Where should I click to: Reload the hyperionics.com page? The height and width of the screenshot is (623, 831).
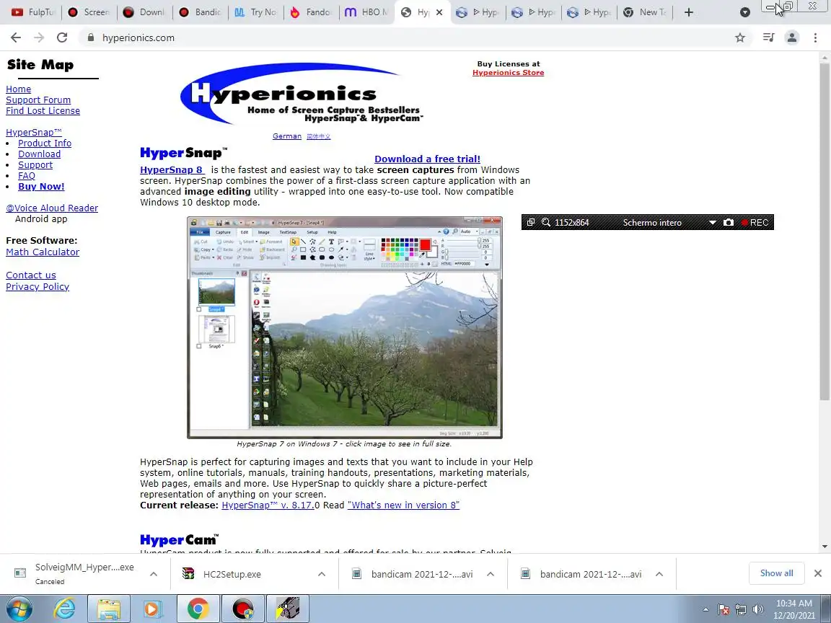[x=62, y=37]
